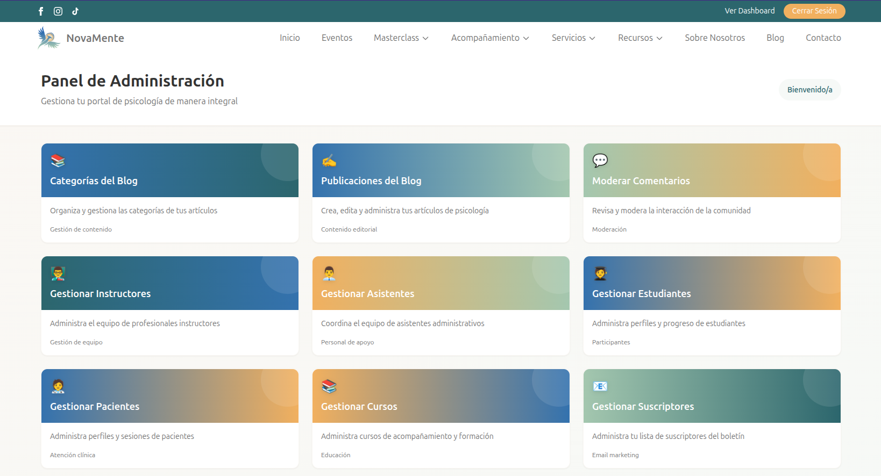The image size is (881, 476).
Task: Click the email icon on Gestionar Suscriptores
Action: (x=600, y=386)
